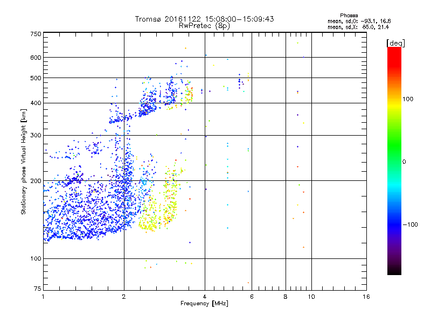Click the '200' height axis label
431x323 pixels.
[36, 181]
